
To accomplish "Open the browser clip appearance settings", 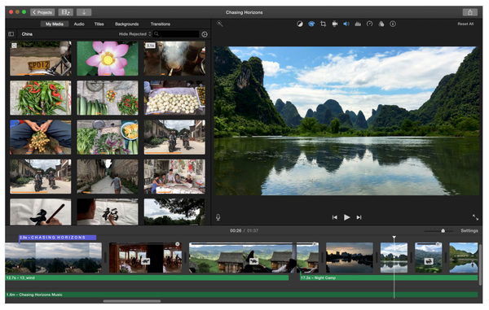I will (205, 34).
